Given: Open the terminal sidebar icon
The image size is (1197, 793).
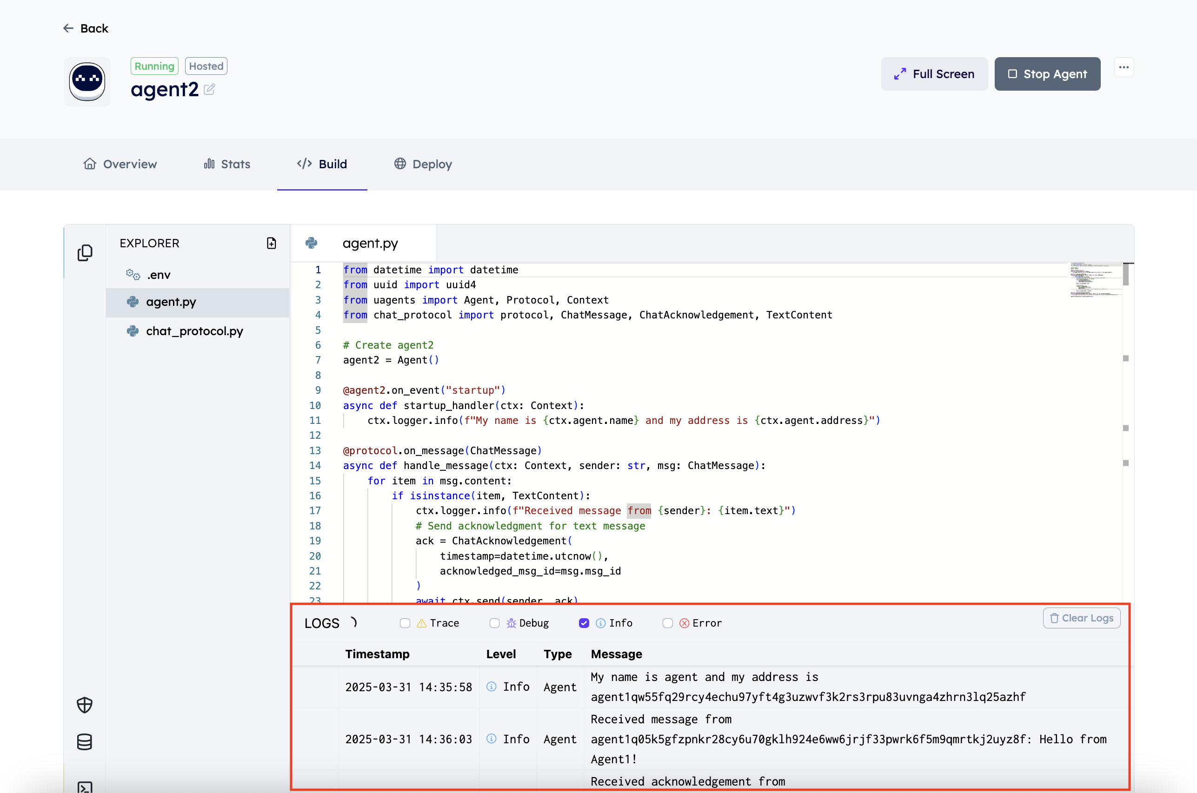Looking at the screenshot, I should click(85, 786).
